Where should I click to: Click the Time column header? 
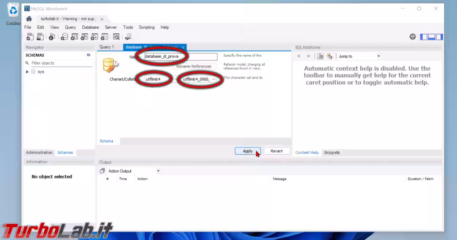pyautogui.click(x=123, y=179)
